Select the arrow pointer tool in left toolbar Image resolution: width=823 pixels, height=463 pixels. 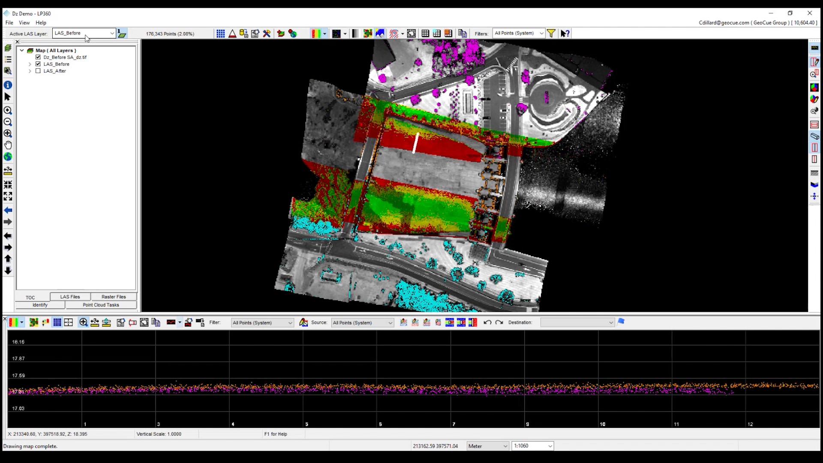click(x=8, y=97)
